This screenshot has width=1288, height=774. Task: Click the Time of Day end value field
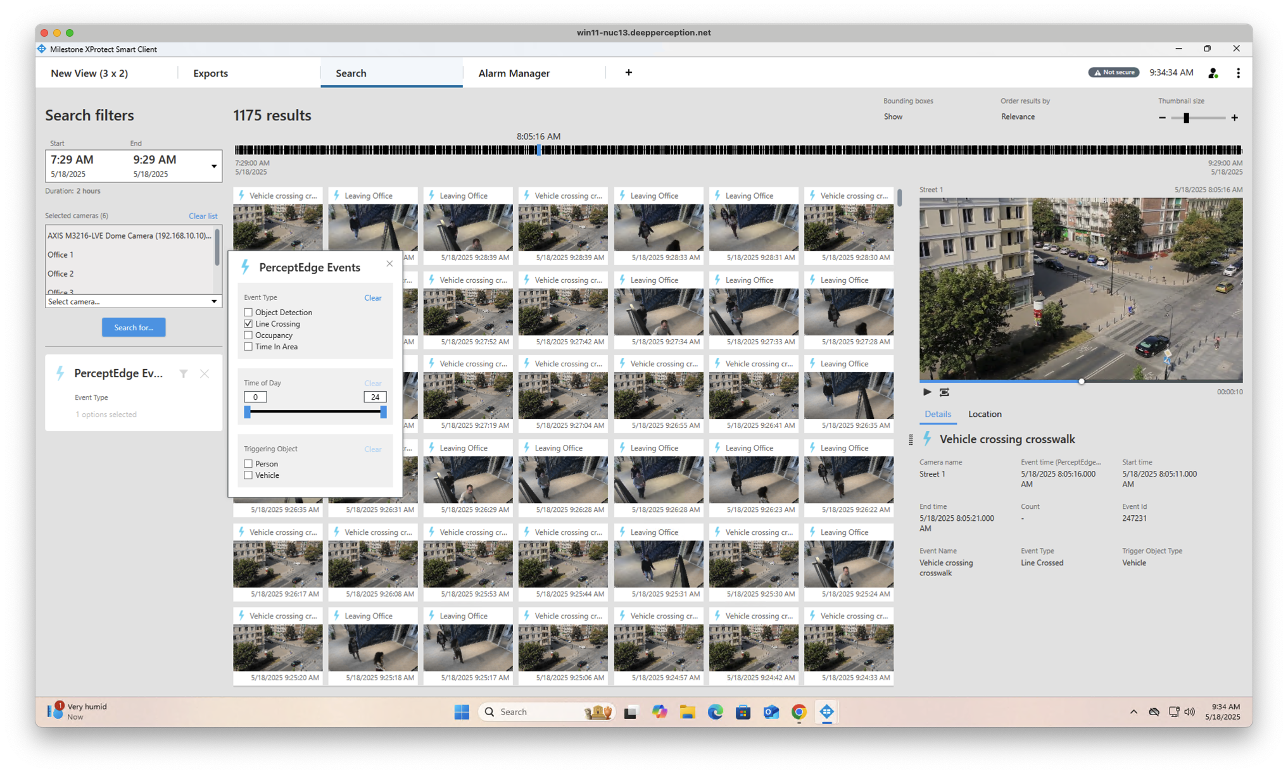[375, 397]
